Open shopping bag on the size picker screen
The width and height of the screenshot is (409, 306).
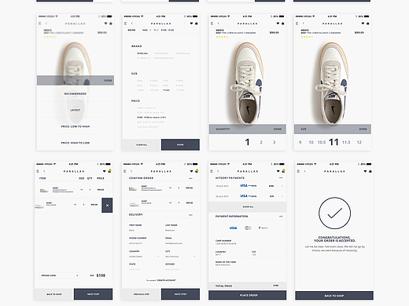368,24
